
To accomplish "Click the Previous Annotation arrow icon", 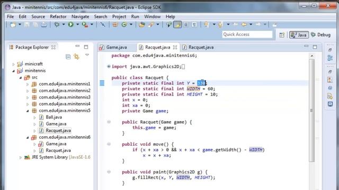I will click(x=220, y=25).
